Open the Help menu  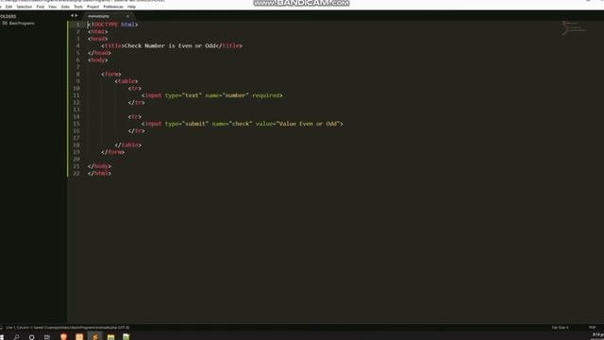[131, 7]
